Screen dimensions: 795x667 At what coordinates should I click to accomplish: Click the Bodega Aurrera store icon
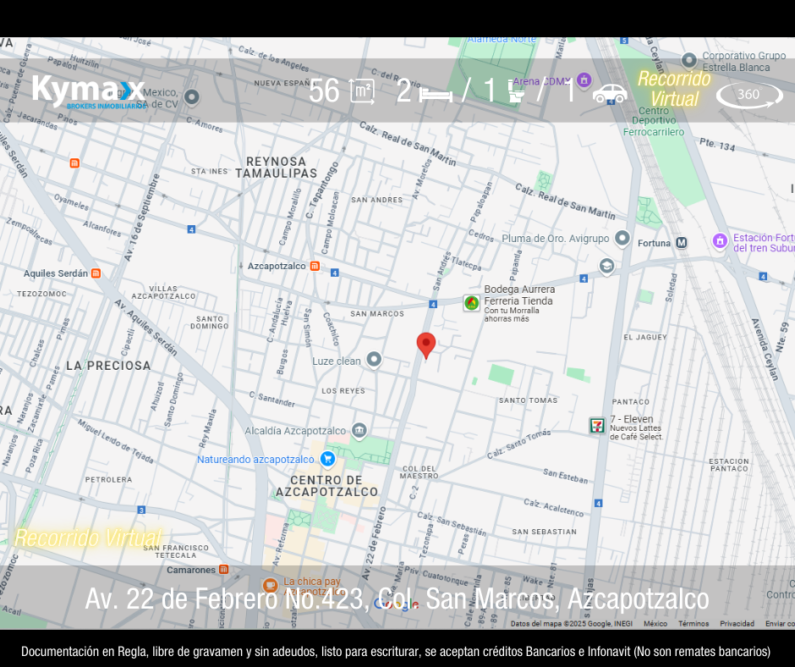pyautogui.click(x=472, y=303)
